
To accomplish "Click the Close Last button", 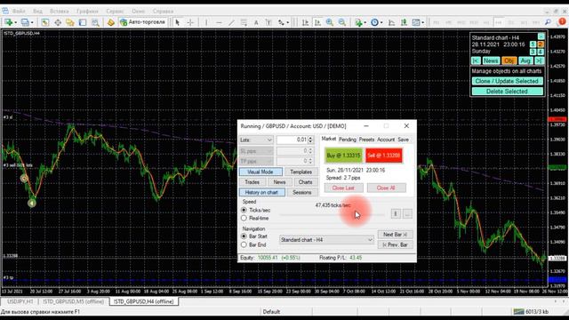I will click(343, 188).
